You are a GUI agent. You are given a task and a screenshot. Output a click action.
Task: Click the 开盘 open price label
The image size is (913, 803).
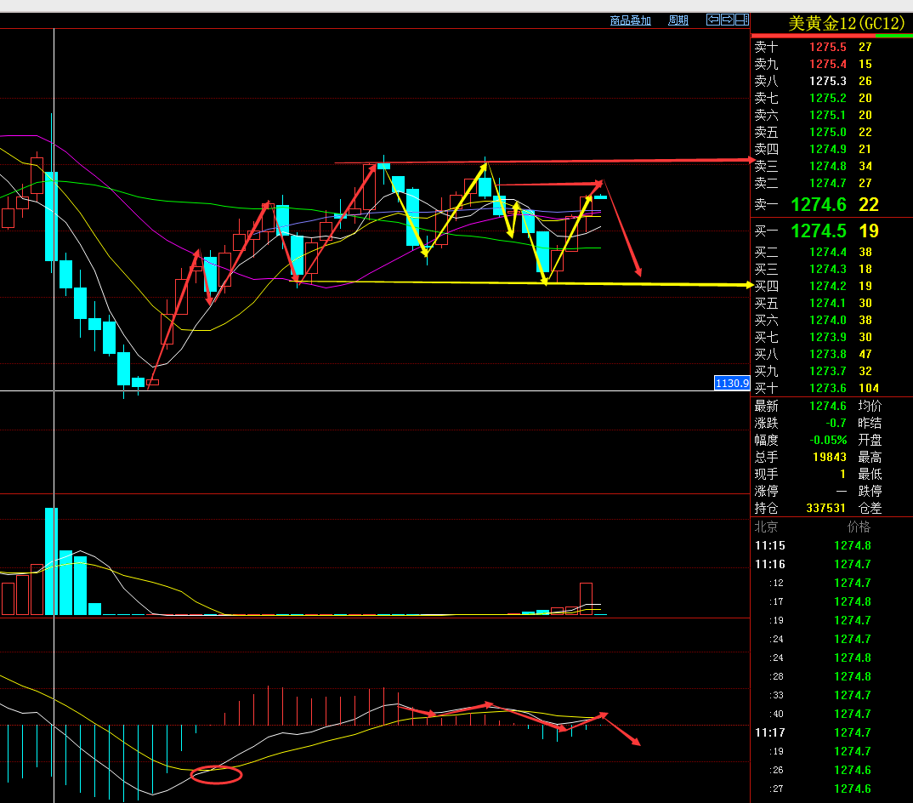click(870, 440)
